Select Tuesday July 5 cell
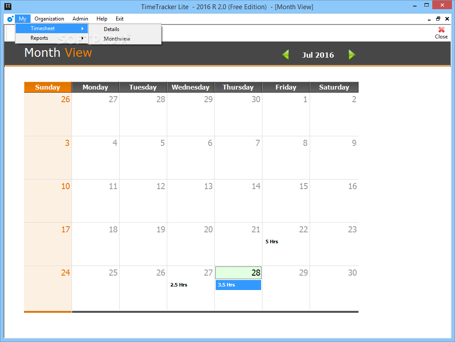The width and height of the screenshot is (455, 342). coord(143,158)
